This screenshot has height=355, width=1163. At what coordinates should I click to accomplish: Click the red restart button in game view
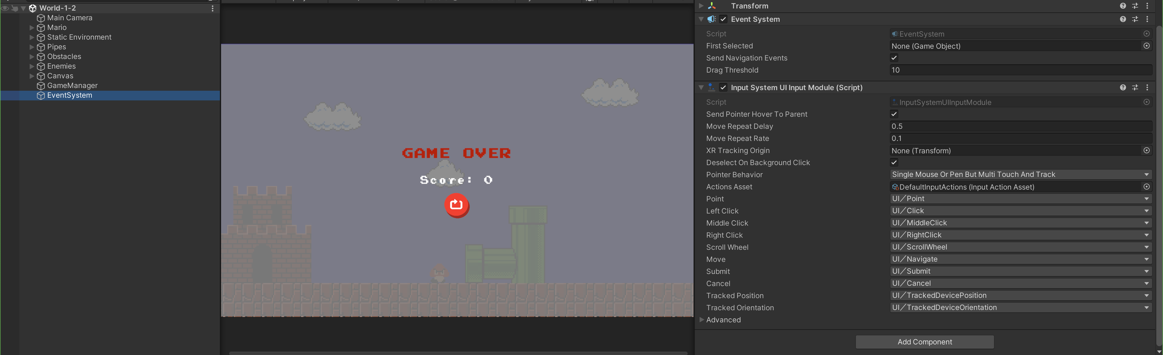pos(456,205)
